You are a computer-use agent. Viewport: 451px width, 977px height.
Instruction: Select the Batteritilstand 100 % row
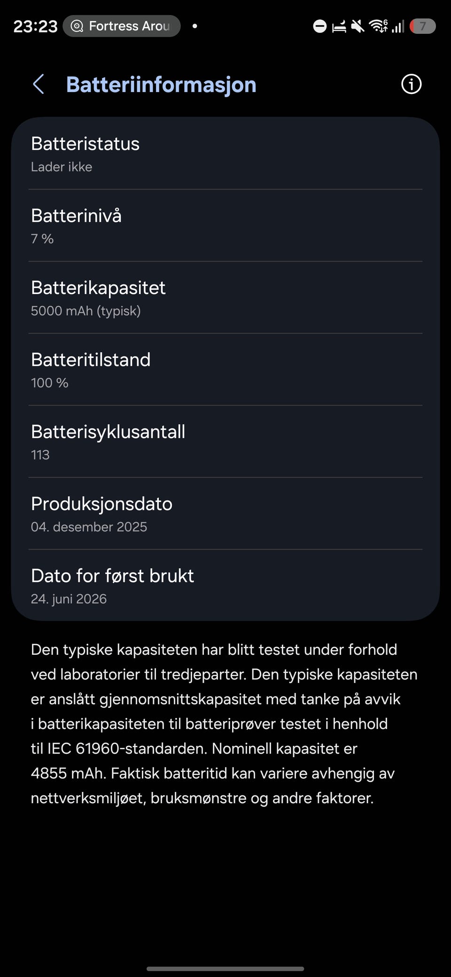tap(225, 370)
